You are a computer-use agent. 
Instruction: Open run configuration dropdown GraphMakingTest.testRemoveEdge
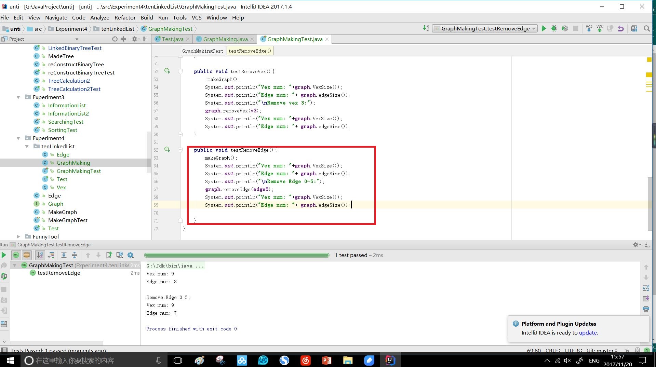pyautogui.click(x=485, y=28)
